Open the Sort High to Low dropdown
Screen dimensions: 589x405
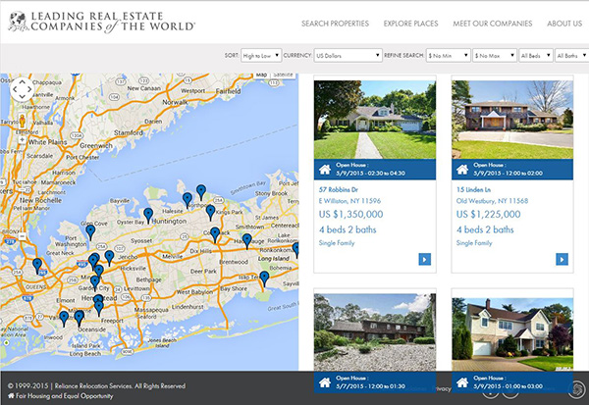(260, 55)
